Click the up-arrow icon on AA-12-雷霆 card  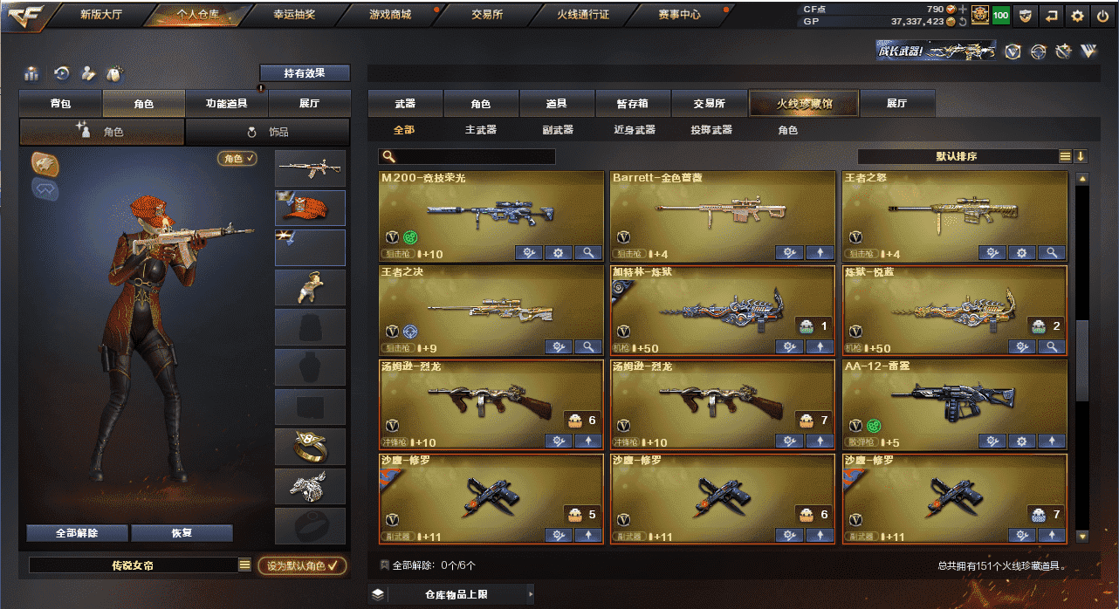pos(1052,441)
